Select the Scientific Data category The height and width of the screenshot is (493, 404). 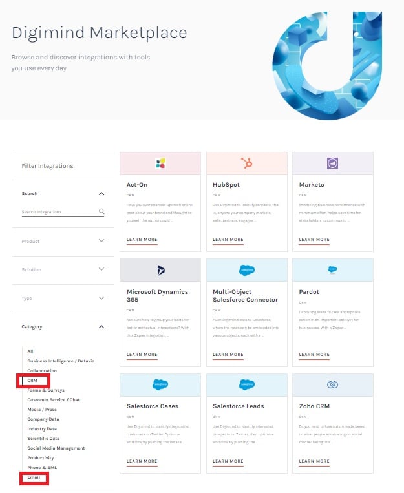click(43, 439)
